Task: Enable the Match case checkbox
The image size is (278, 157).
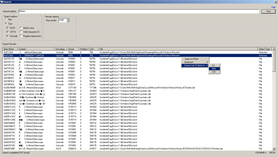Action: click(21, 28)
